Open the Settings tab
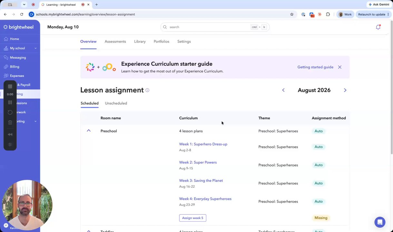Image resolution: width=393 pixels, height=232 pixels. 184,42
